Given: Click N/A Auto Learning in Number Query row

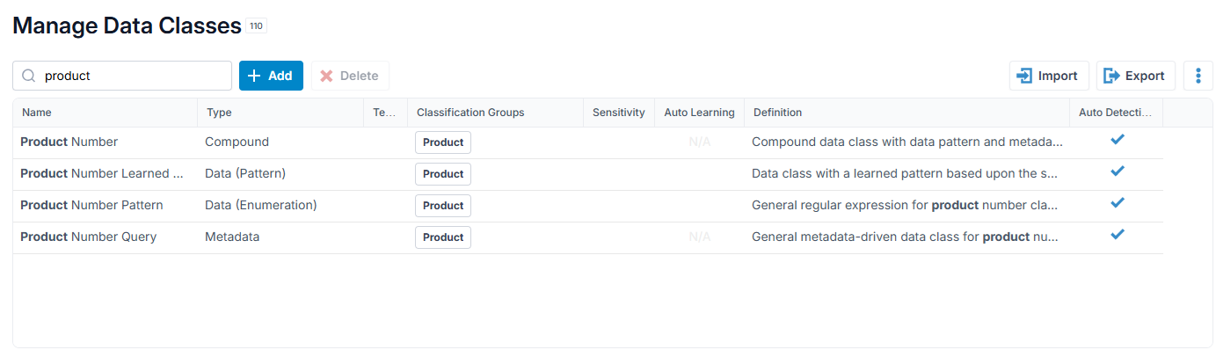Looking at the screenshot, I should coord(700,237).
